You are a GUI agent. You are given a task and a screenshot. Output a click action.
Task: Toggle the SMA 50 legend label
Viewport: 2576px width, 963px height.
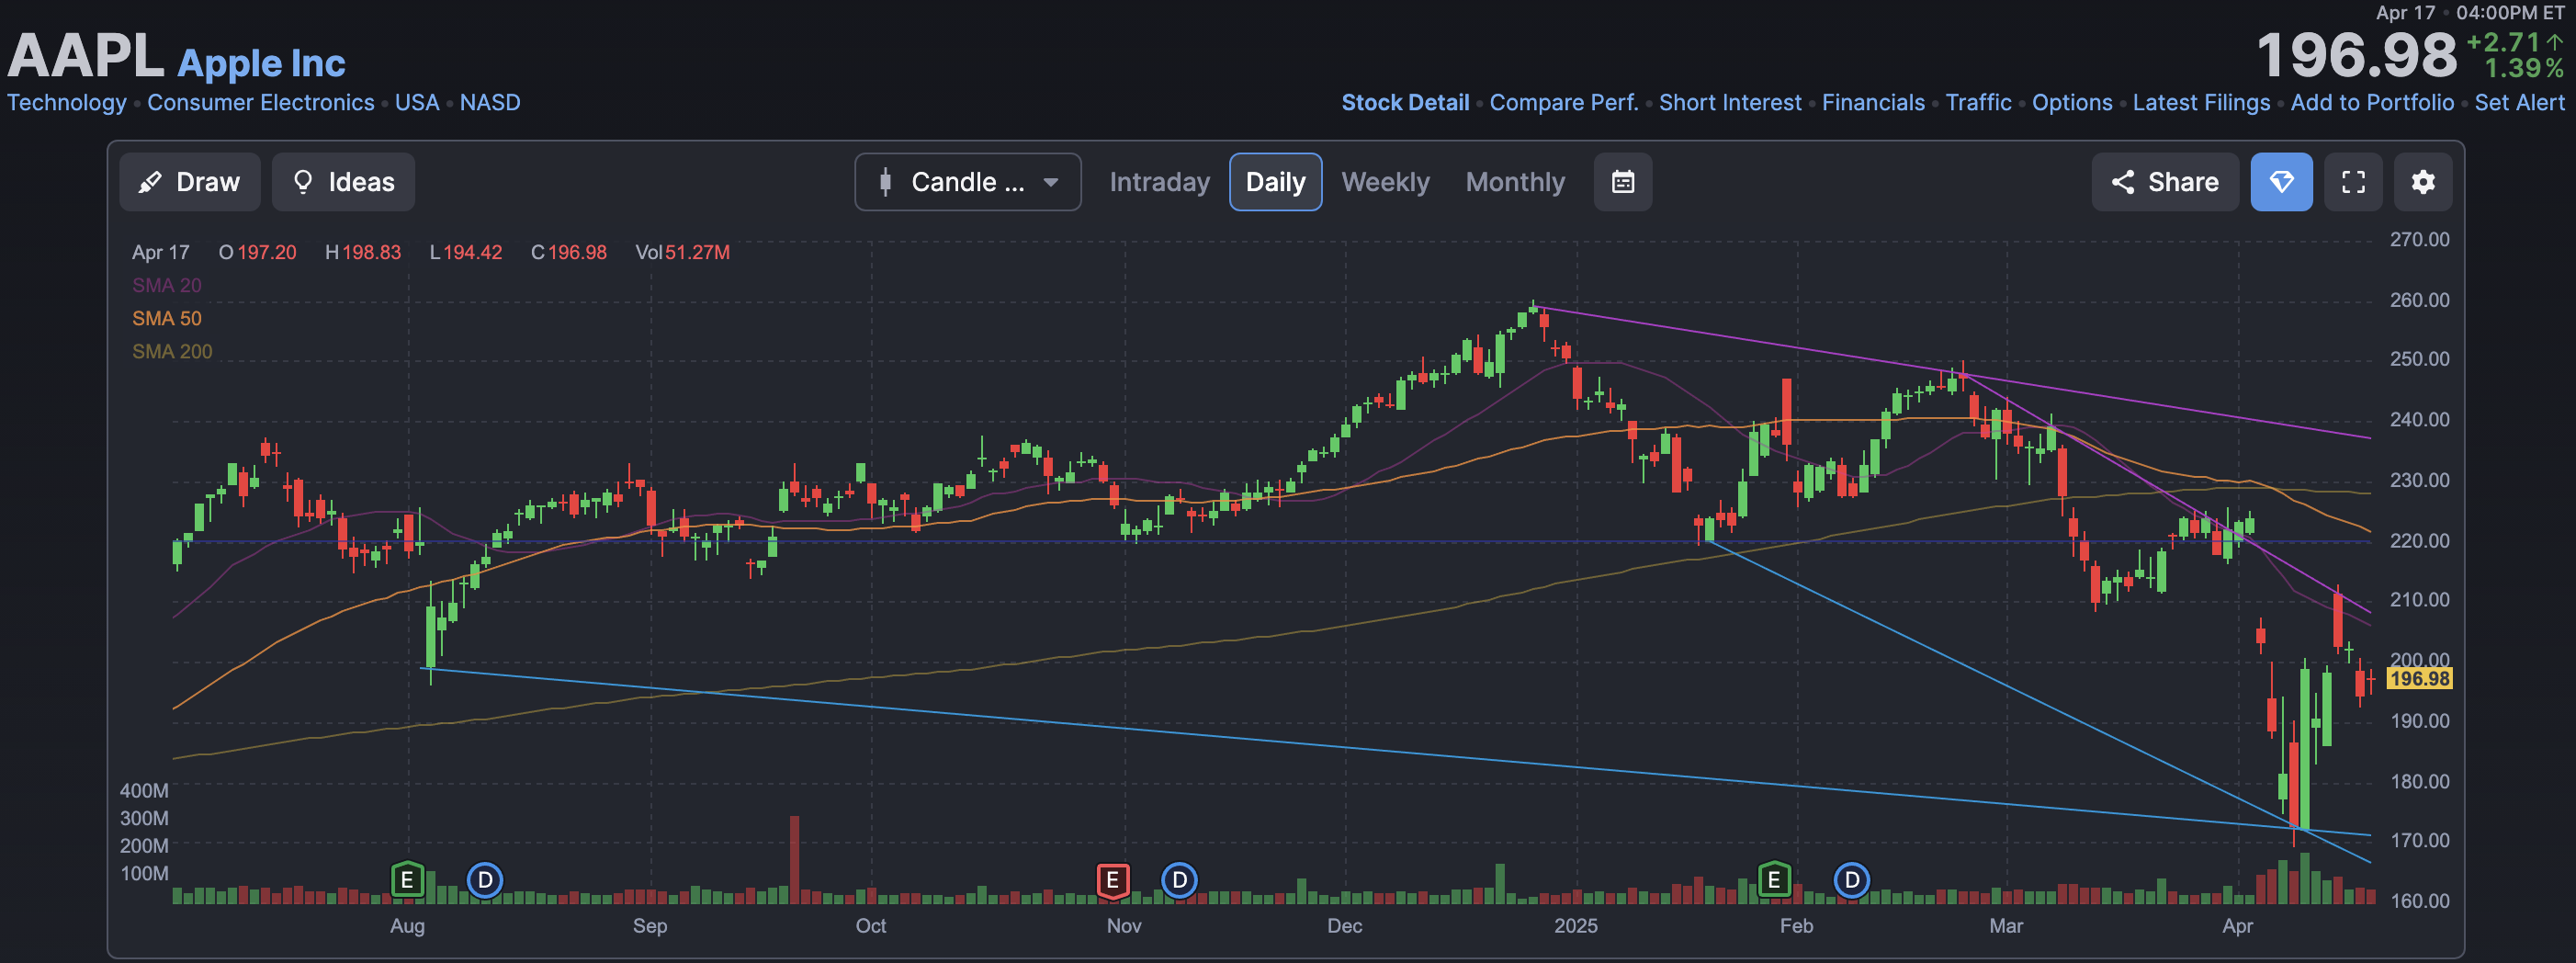click(167, 319)
